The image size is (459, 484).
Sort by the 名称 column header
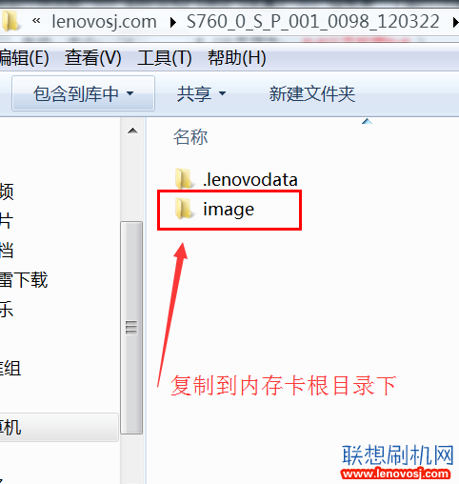pyautogui.click(x=190, y=137)
